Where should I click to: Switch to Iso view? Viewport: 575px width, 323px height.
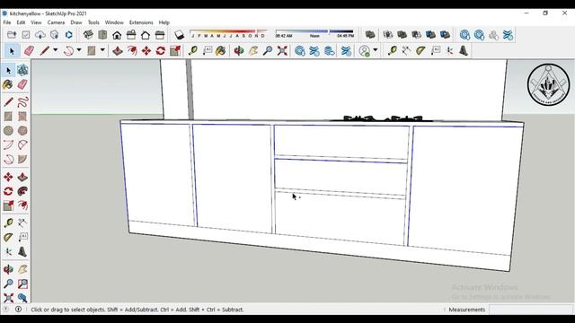click(x=88, y=35)
